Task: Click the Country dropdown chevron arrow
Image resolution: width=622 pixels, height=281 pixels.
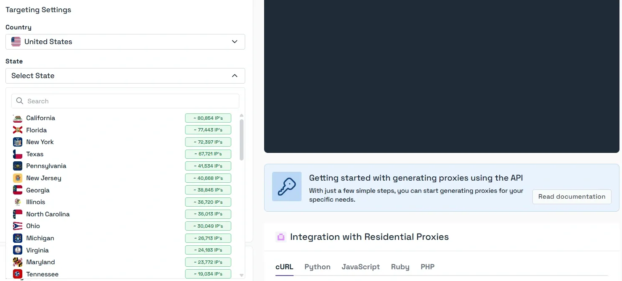Action: click(235, 42)
